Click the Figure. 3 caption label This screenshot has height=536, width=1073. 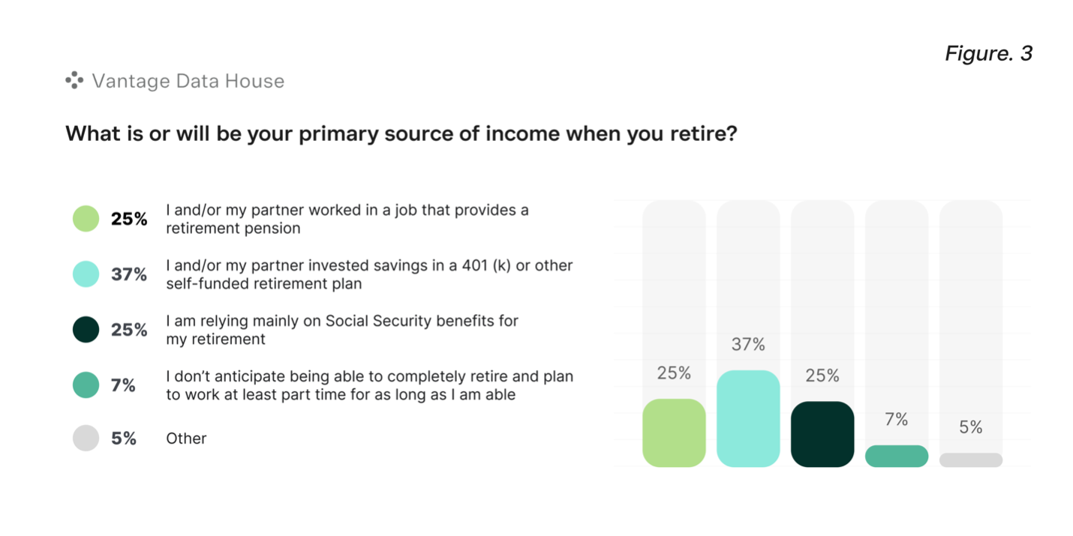[x=988, y=53]
